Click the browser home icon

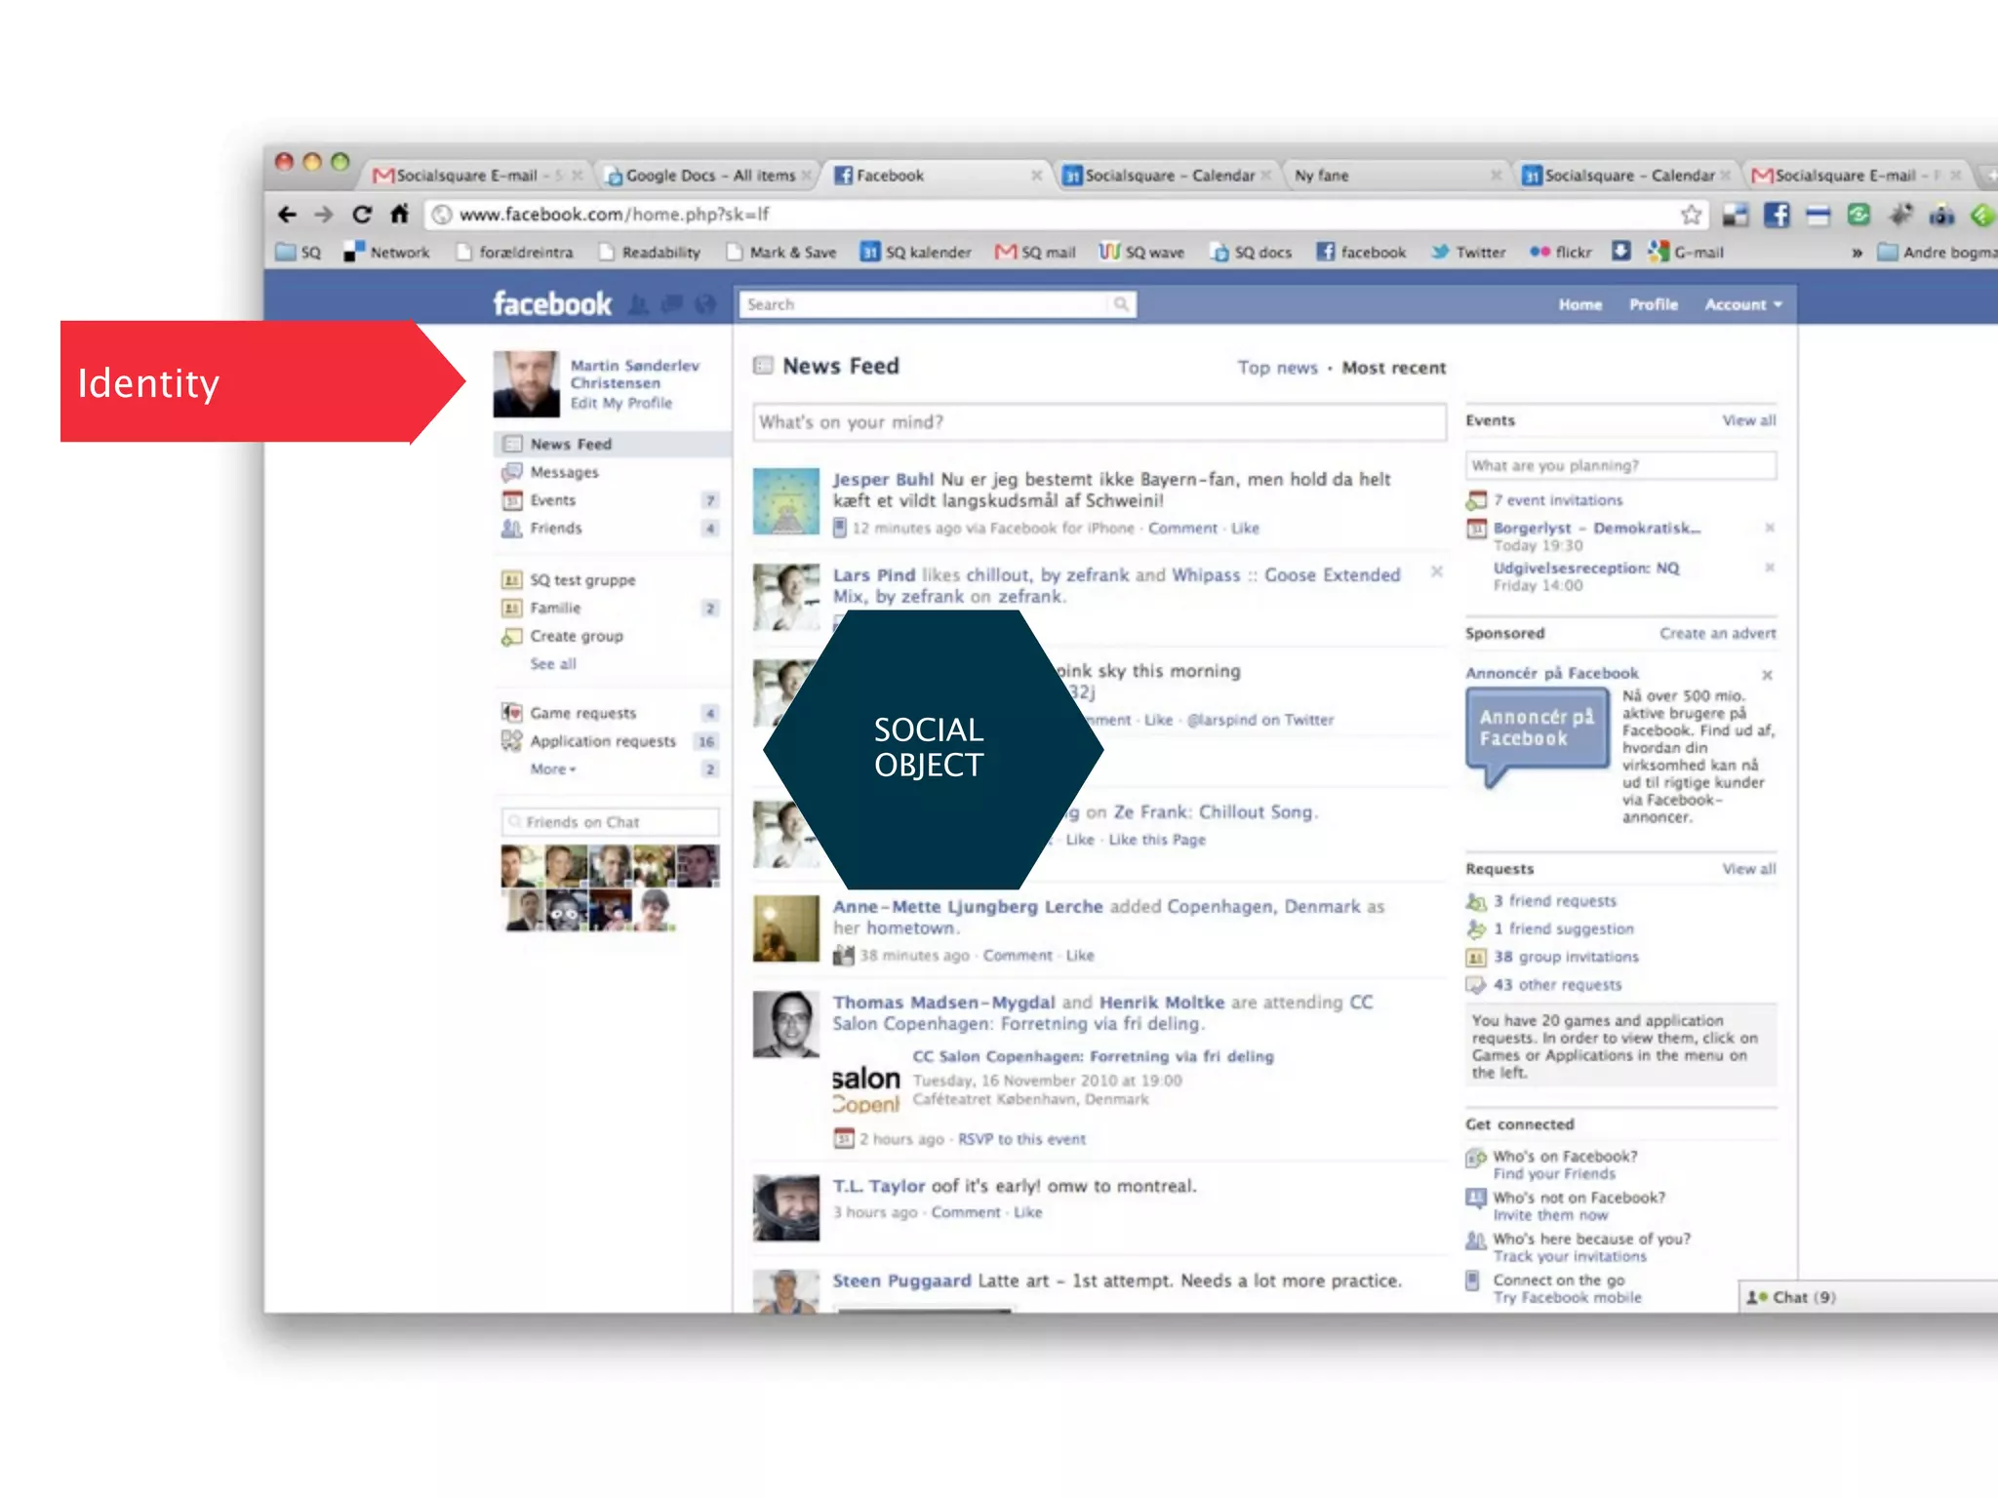click(399, 215)
